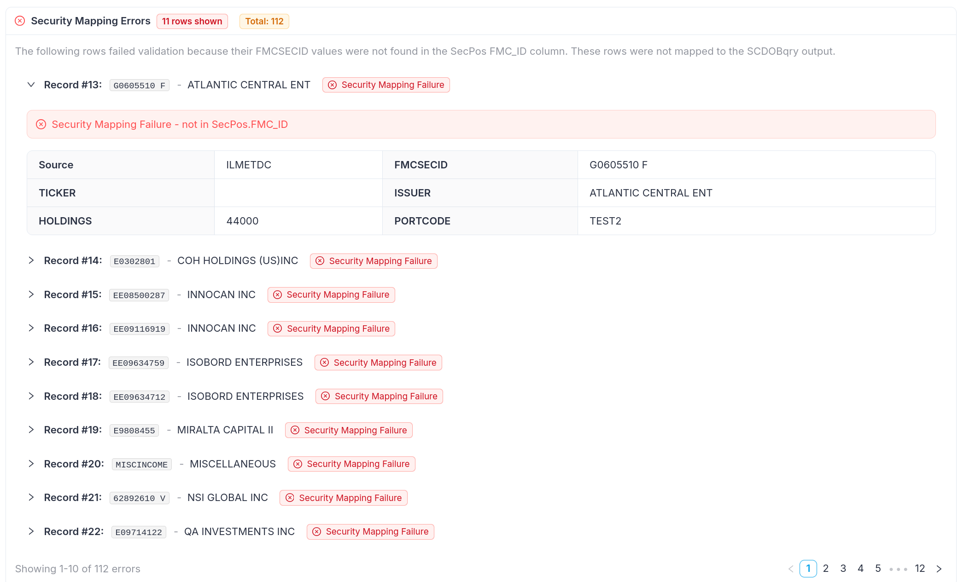Expand Record #15 INNOCAN INC chevron
Screen dimensions: 964x582
[x=31, y=294]
